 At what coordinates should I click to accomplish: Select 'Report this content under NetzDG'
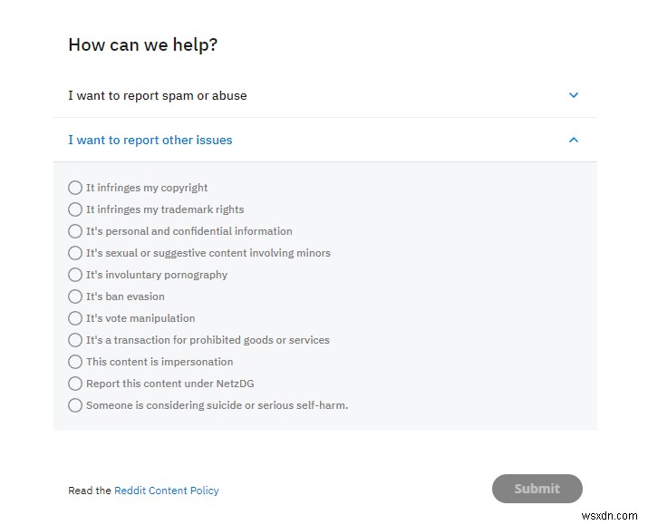click(75, 384)
